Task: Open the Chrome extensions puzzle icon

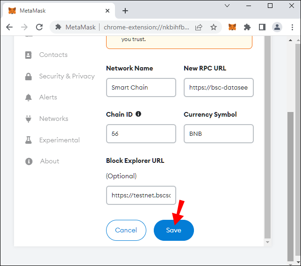Action: tap(247, 27)
